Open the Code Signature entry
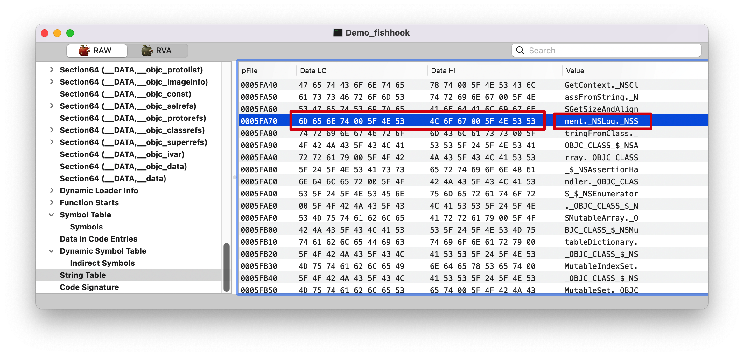Screen dimensions: 744x356 [89, 287]
